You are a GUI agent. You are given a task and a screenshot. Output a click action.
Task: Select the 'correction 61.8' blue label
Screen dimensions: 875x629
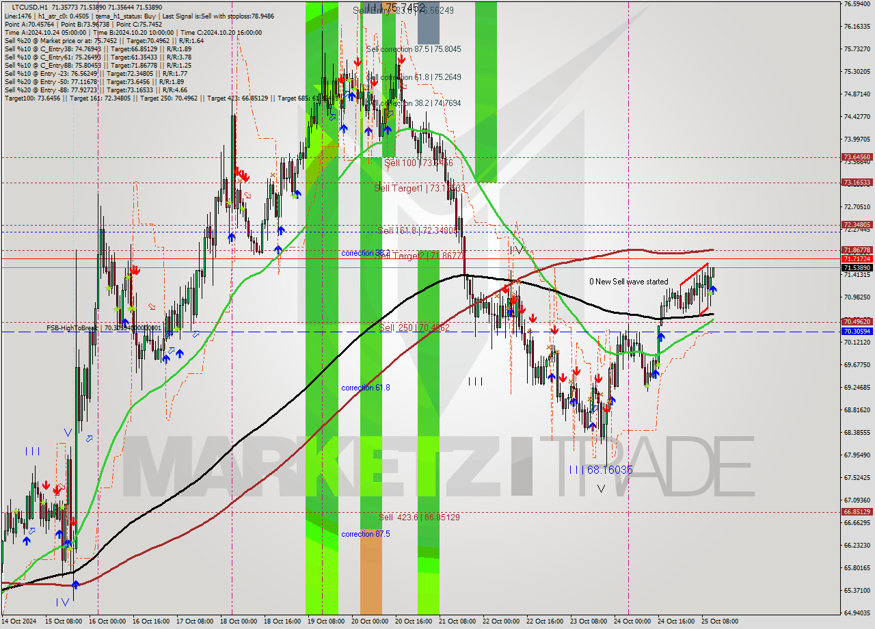click(x=366, y=388)
